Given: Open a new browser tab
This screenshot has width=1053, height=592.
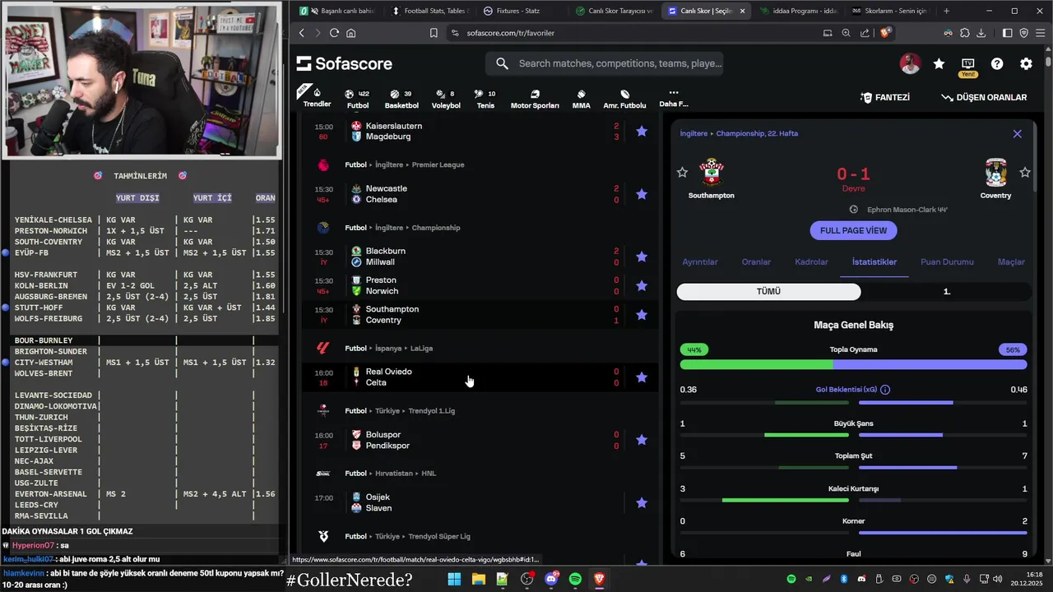Looking at the screenshot, I should (946, 11).
